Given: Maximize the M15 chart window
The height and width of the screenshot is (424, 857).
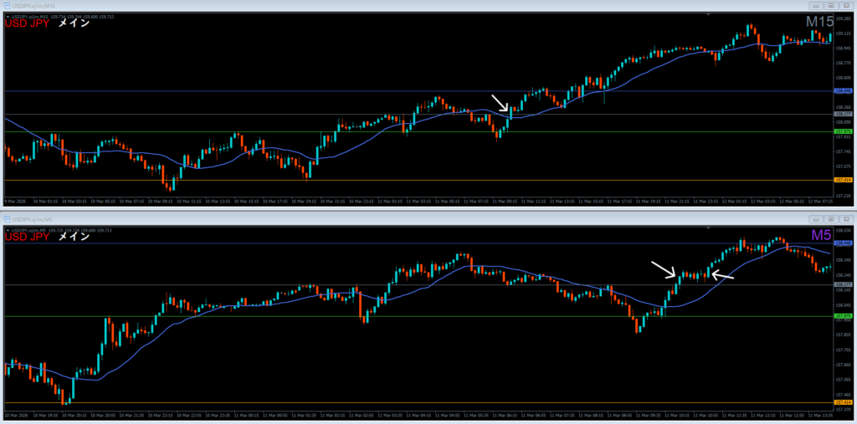Looking at the screenshot, I should tap(830, 5).
